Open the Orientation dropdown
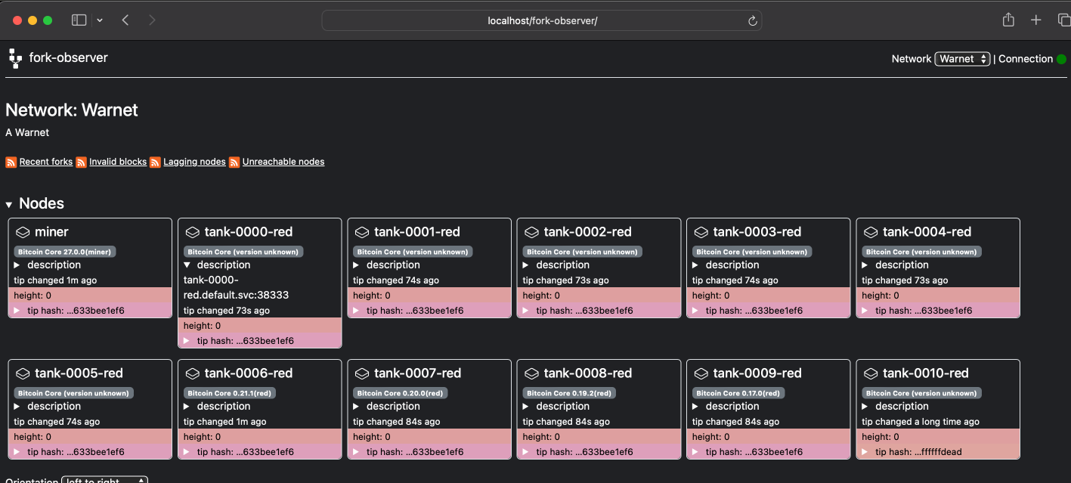 104,480
